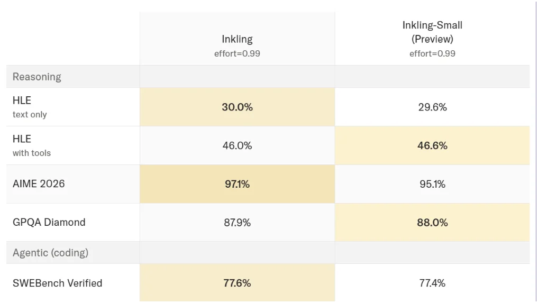
Task: Click the 77.4% cell
Action: tap(432, 283)
